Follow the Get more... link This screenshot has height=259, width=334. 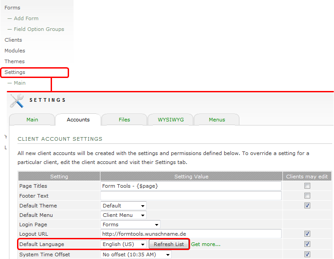click(x=206, y=244)
